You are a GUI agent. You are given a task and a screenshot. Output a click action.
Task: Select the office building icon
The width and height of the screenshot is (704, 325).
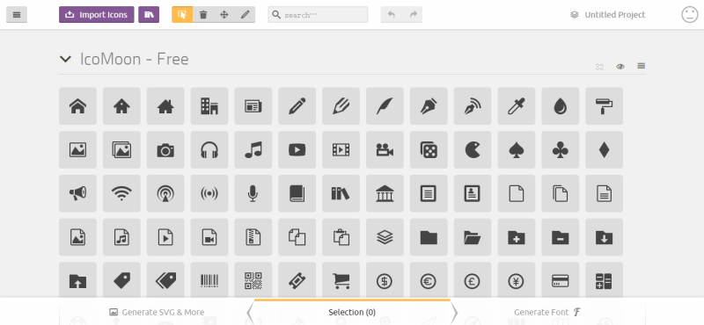click(209, 105)
